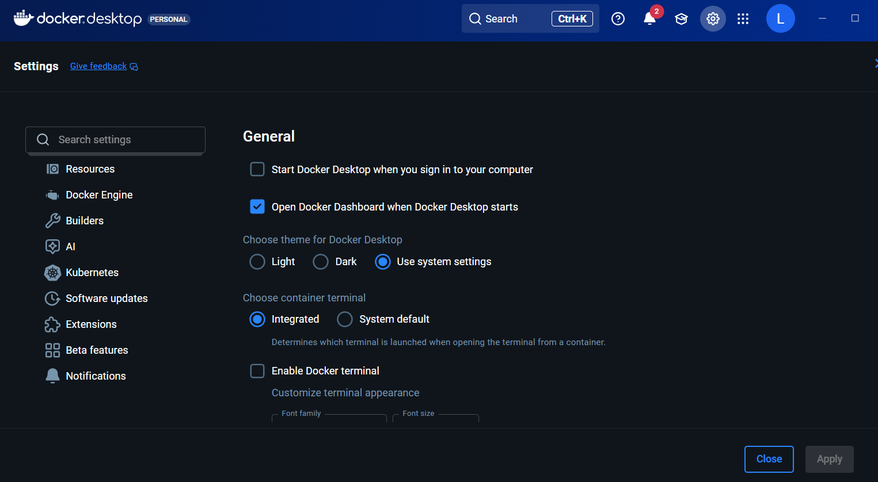Screen dimensions: 878x482
Task: Click the Ctrl+K shortcut badge
Action: coord(572,19)
